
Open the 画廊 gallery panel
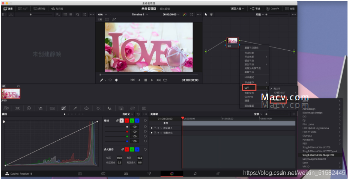pos(8,9)
